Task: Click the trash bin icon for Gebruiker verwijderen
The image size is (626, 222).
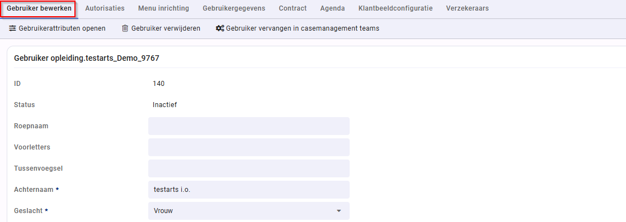Action: pyautogui.click(x=125, y=28)
